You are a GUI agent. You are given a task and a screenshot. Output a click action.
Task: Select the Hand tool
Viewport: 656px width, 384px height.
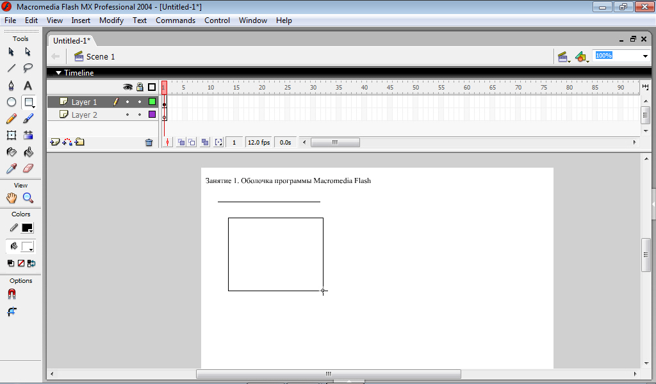coord(12,198)
